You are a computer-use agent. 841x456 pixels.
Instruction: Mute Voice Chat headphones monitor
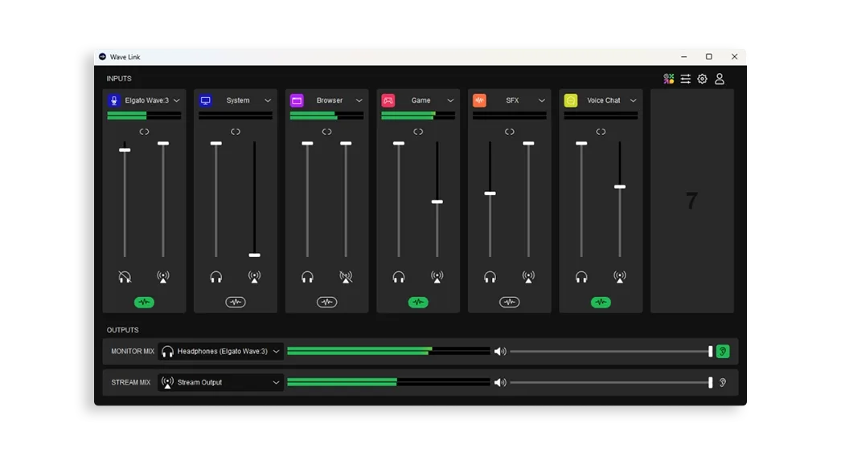581,277
